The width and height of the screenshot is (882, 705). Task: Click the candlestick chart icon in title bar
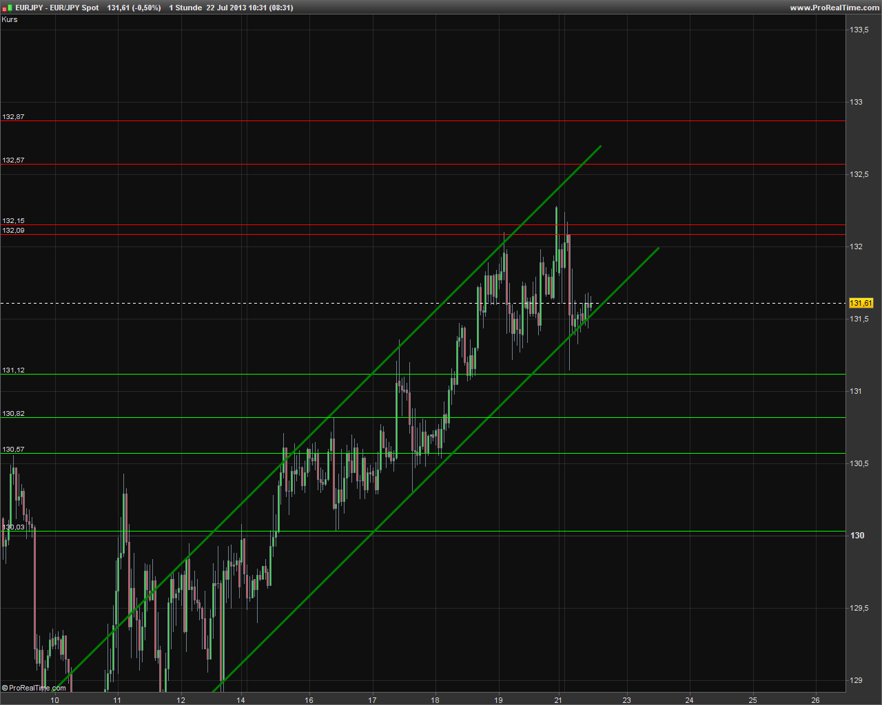[x=8, y=8]
